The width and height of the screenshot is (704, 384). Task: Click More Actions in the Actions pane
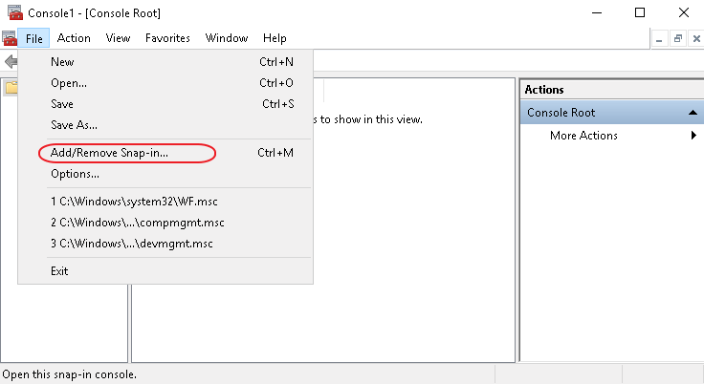coord(583,136)
